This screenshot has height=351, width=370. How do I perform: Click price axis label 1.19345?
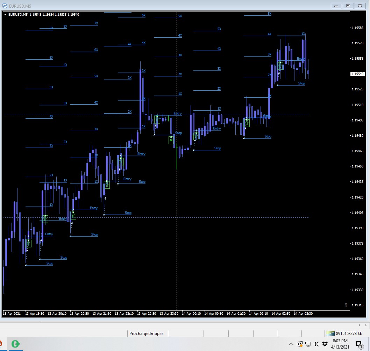357,274
